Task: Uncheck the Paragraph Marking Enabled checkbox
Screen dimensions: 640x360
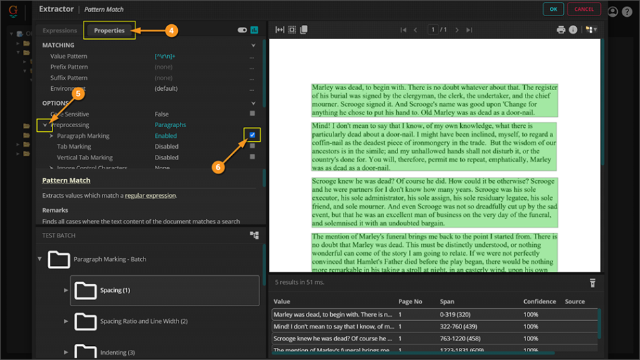Action: point(252,135)
